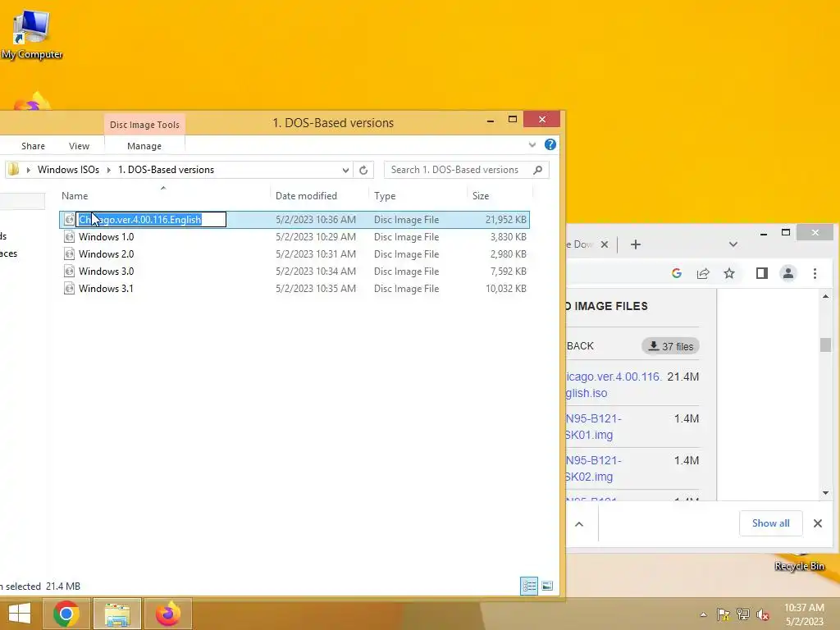Download all 37 files
Screen dimensions: 840x630
tap(671, 346)
